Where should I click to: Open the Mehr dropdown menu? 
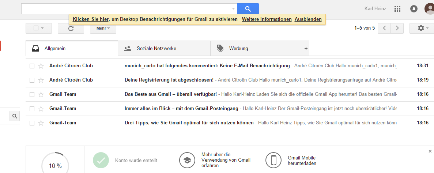coord(103,28)
